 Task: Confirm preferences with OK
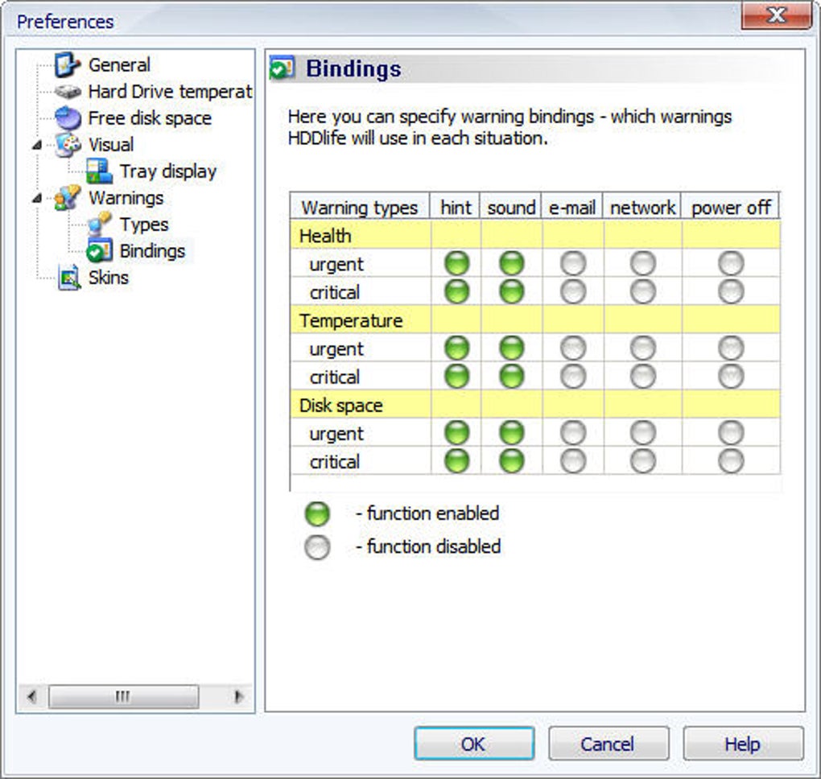click(x=473, y=743)
